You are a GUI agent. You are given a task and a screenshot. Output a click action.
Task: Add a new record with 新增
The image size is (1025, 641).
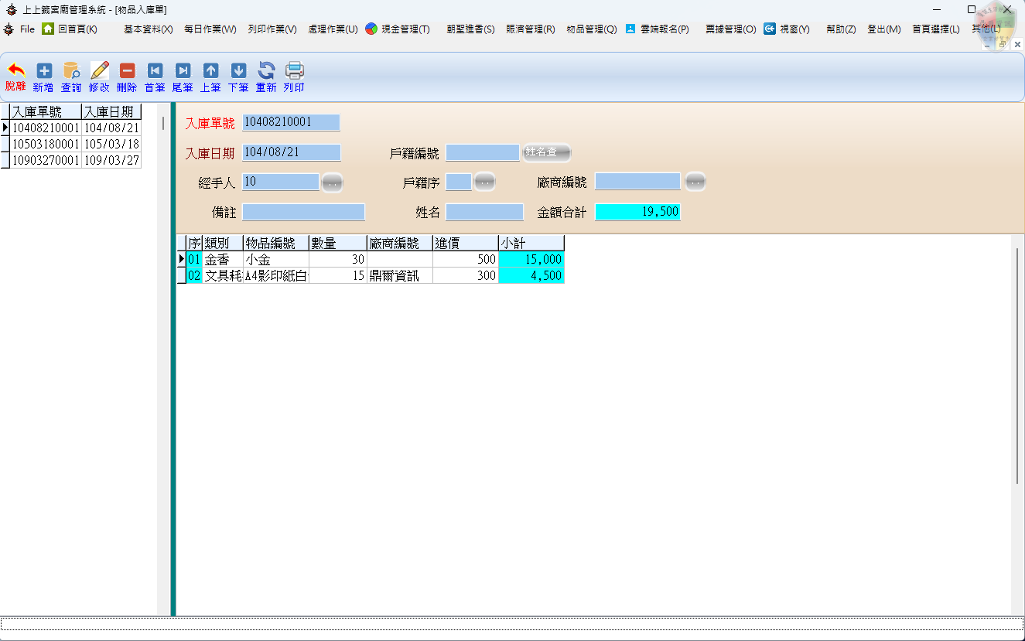[x=44, y=71]
